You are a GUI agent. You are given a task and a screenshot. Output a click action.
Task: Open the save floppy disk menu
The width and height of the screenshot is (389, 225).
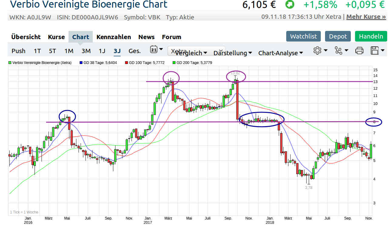pyautogui.click(x=377, y=50)
